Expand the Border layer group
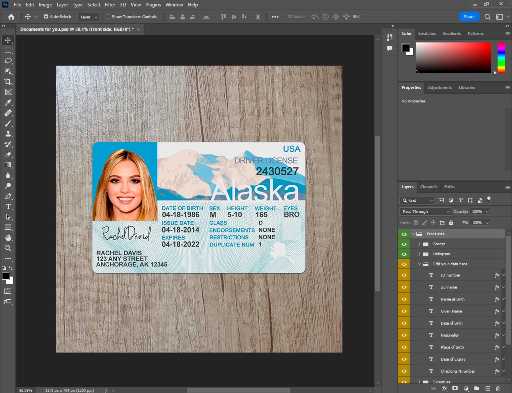 419,244
